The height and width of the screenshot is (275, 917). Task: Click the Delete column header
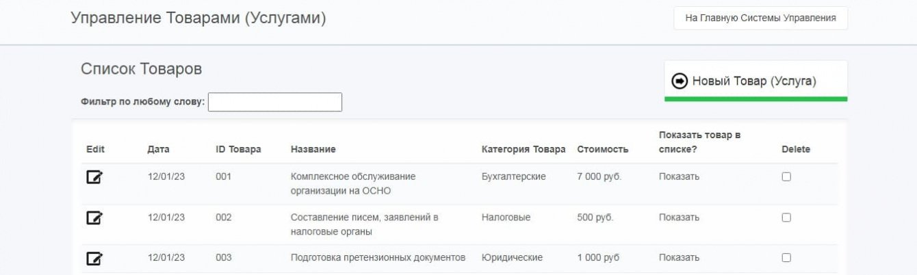(795, 149)
